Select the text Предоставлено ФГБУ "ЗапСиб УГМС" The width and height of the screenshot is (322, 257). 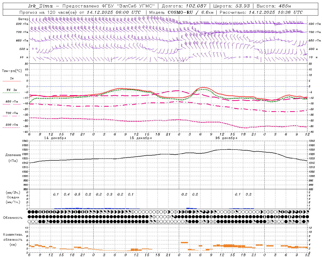(108, 6)
